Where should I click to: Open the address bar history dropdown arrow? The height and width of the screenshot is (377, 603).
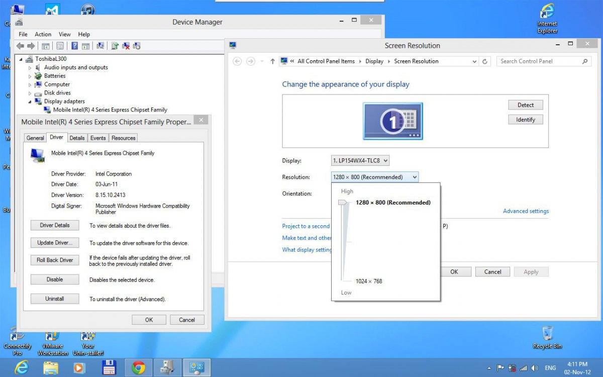point(475,61)
